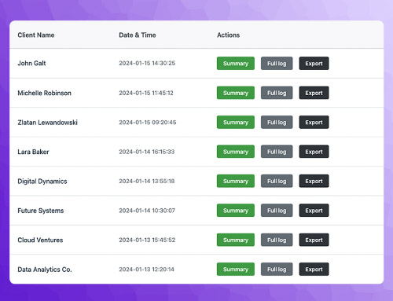The width and height of the screenshot is (393, 301).
Task: View Full log for Michelle Robinson
Action: [x=277, y=93]
